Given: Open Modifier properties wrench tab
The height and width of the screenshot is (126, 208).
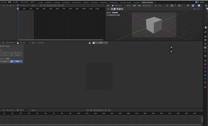Looking at the screenshot, I should point(205,64).
